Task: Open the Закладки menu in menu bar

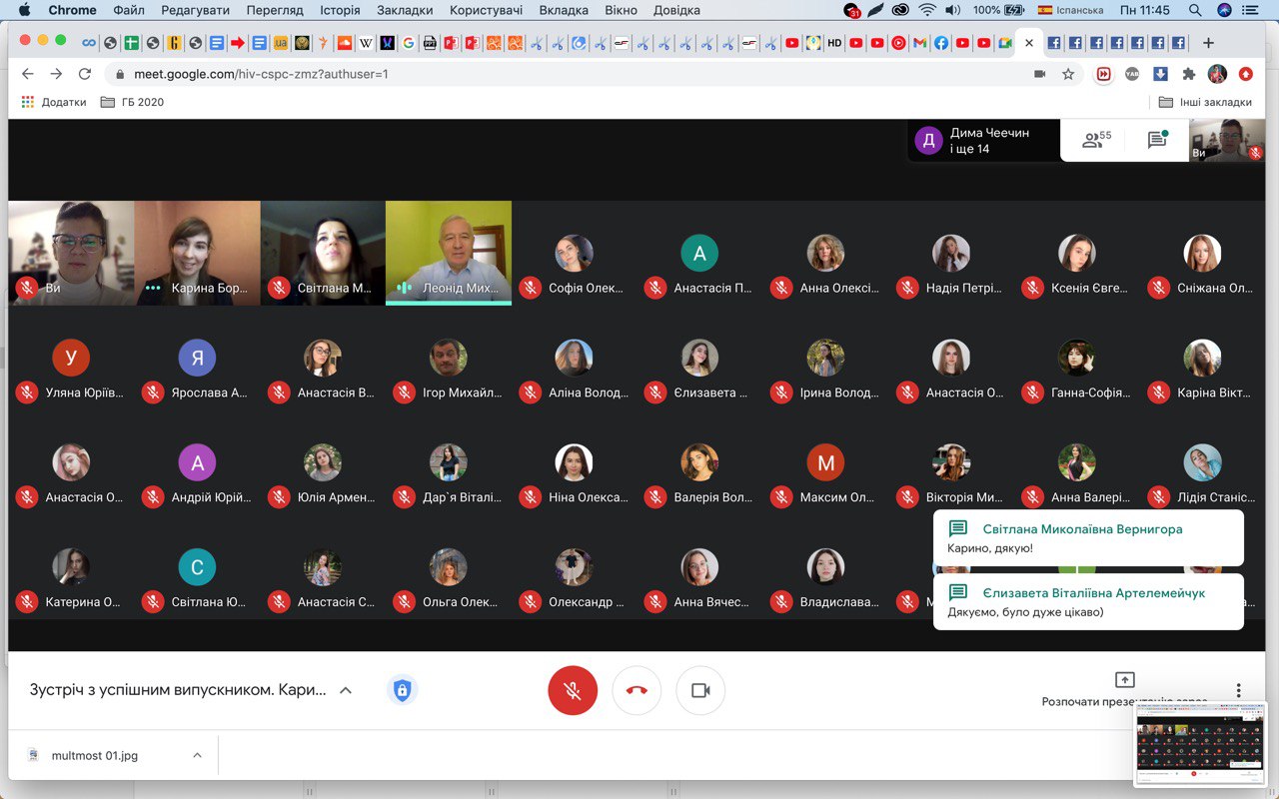Action: pyautogui.click(x=405, y=10)
